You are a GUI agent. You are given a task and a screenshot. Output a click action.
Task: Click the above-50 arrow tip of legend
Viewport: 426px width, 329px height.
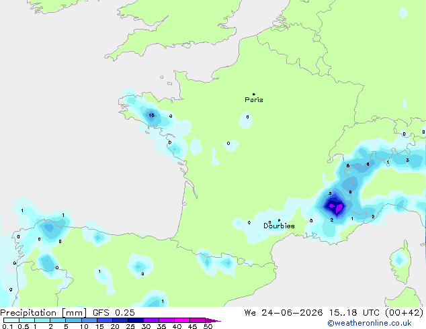(213, 320)
